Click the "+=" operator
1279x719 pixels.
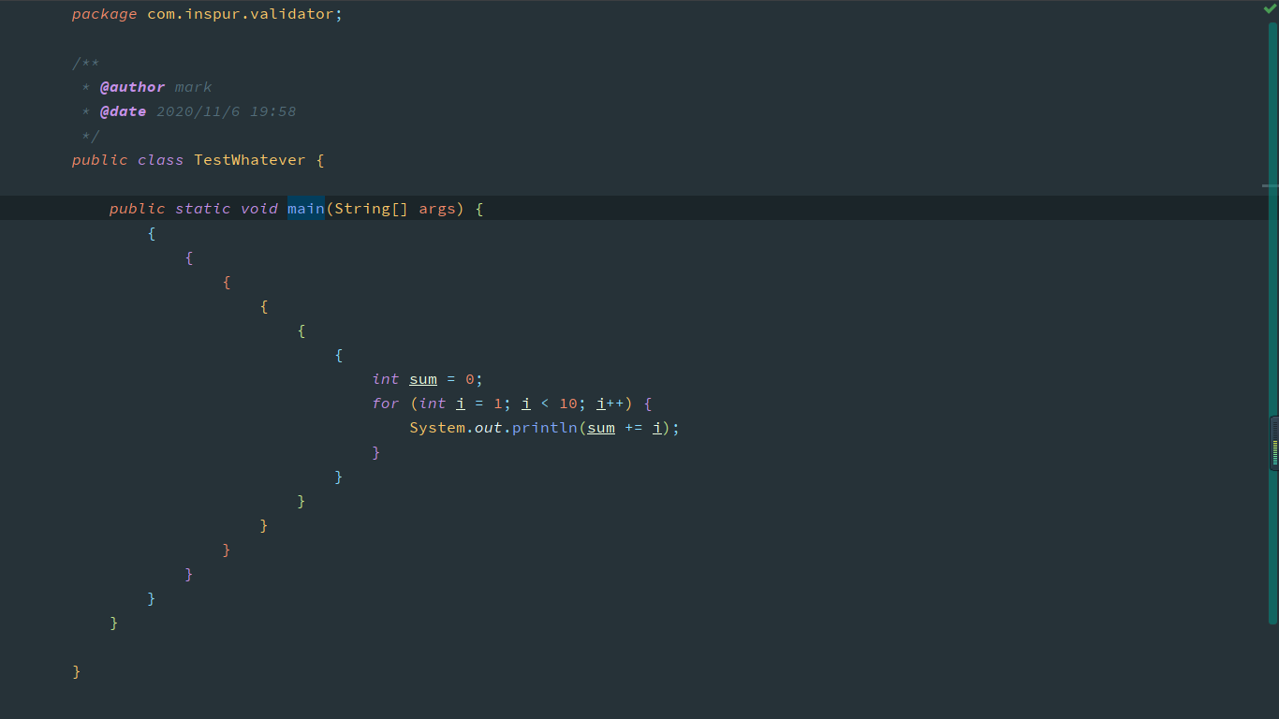(x=634, y=428)
